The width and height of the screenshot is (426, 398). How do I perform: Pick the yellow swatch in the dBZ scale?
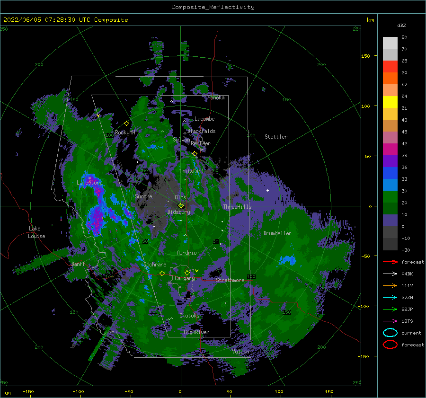coord(390,102)
